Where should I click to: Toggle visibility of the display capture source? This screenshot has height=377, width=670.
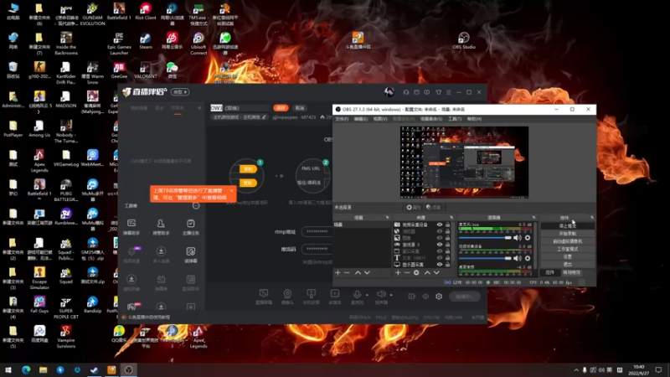coord(439,264)
